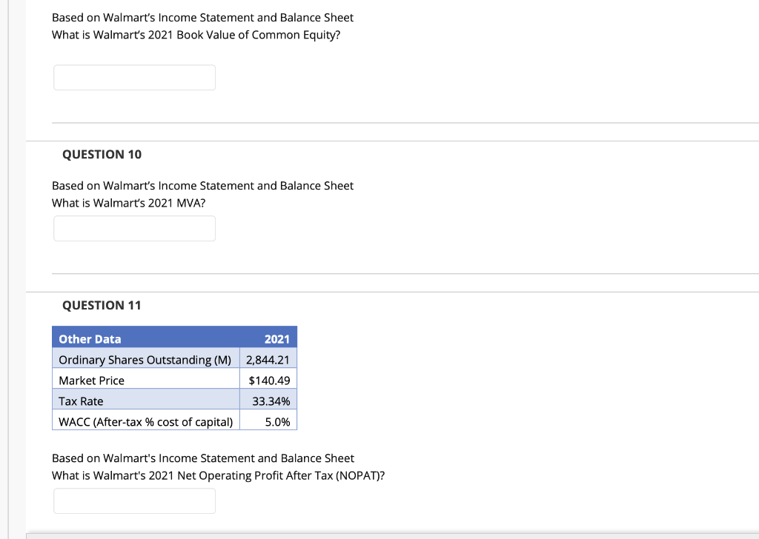Select the 33.34% tax rate cell
The image size is (759, 539).
pyautogui.click(x=268, y=399)
